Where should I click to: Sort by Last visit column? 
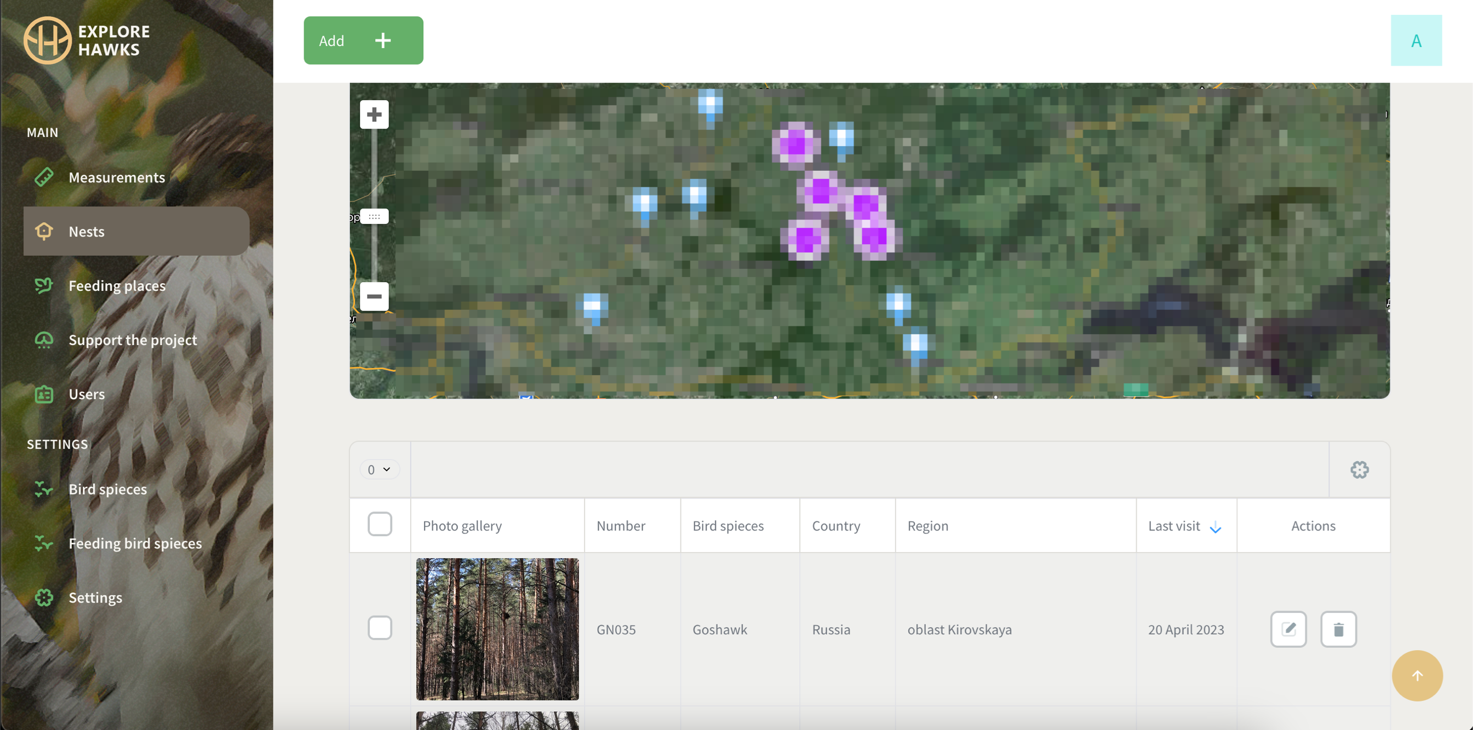[1185, 526]
